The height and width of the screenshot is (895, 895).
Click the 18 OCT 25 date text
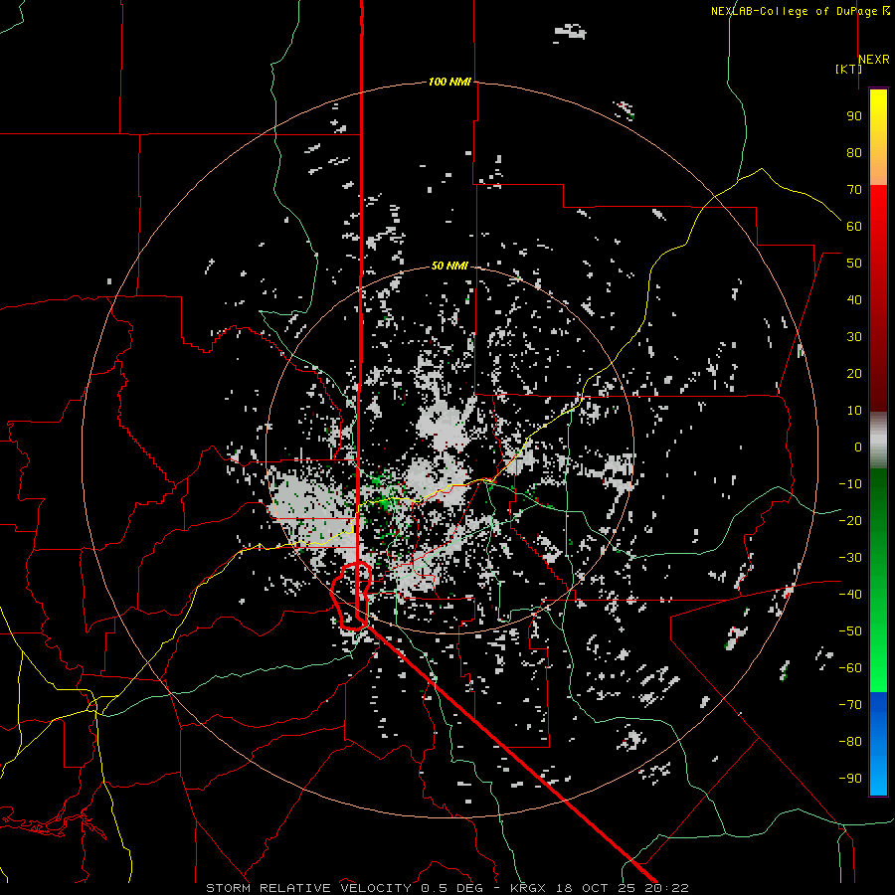(595, 888)
